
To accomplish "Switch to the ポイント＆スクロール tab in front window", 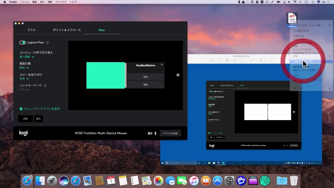I will 67,30.
